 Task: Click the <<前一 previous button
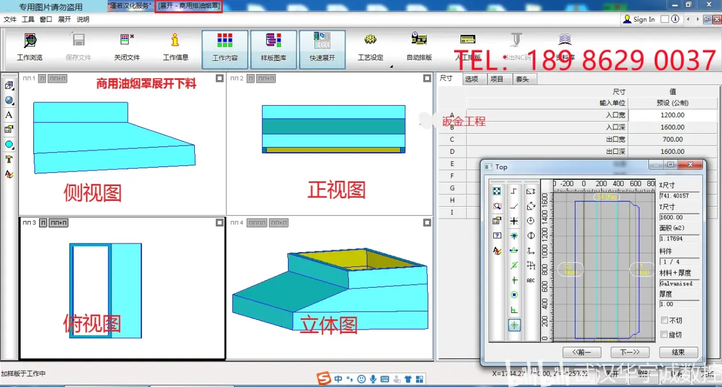pos(582,352)
